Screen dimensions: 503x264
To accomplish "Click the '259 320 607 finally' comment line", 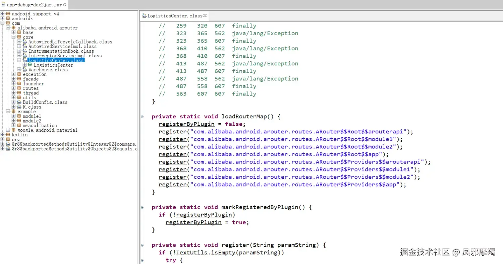I will 208,26.
